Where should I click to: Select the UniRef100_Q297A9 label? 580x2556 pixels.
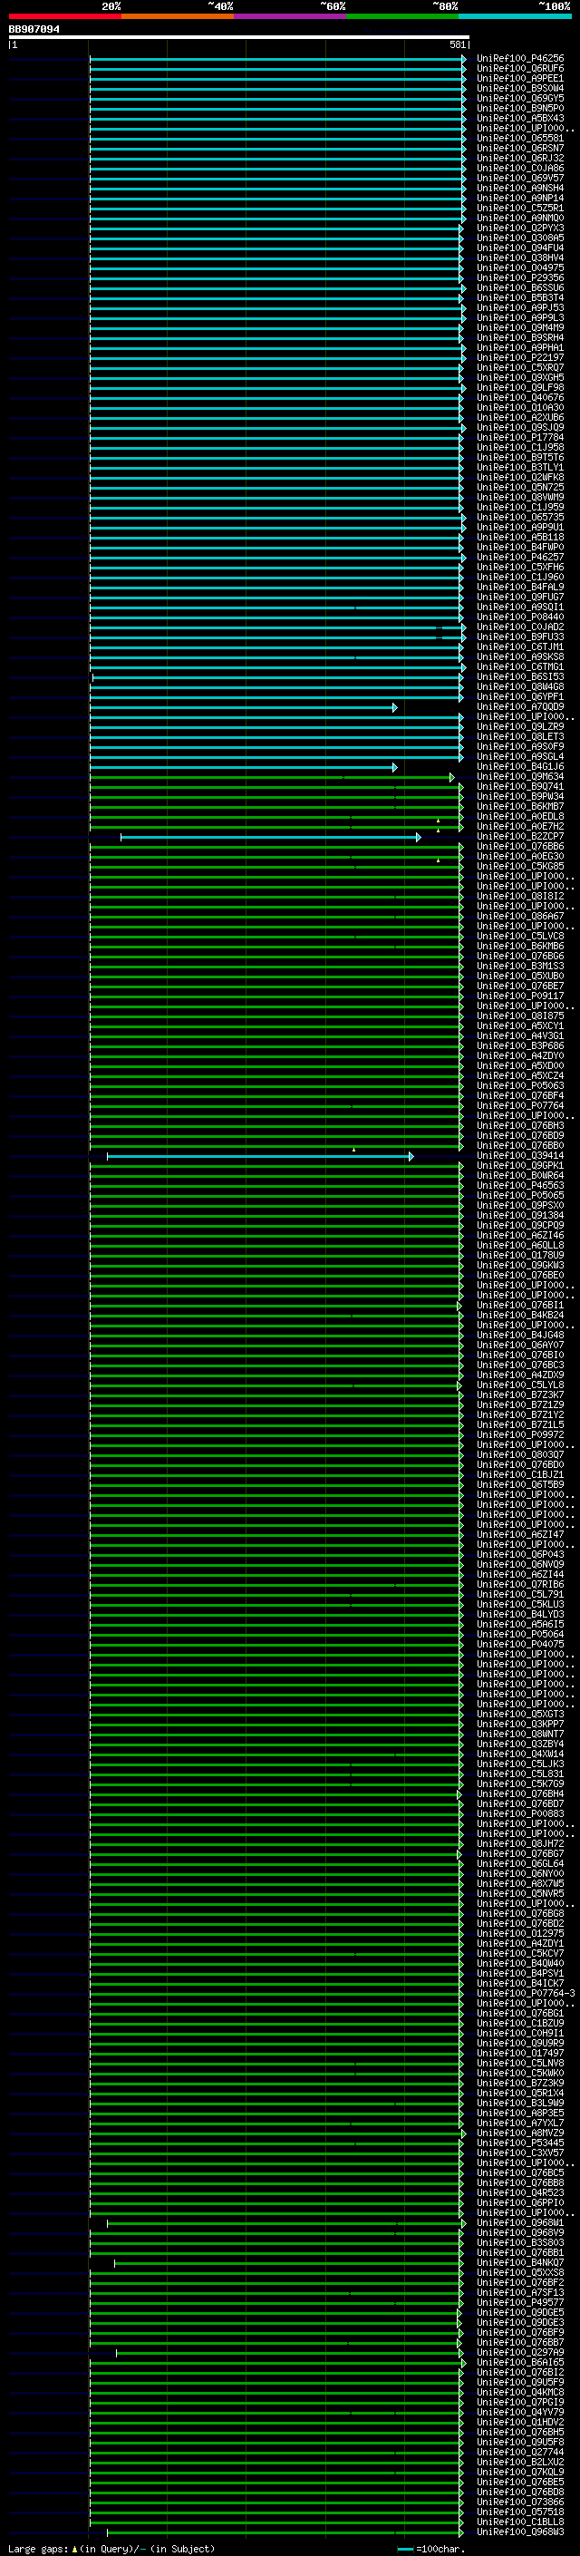click(520, 2354)
